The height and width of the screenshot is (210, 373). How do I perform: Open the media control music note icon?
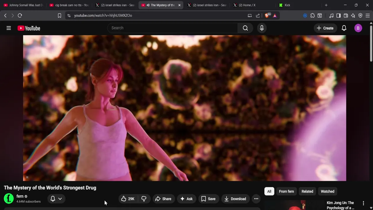pos(331,15)
